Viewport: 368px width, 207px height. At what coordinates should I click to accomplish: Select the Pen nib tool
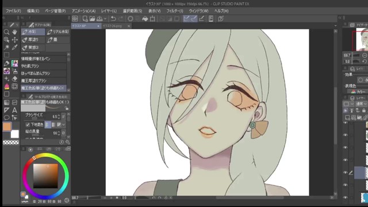[x=6, y=63]
